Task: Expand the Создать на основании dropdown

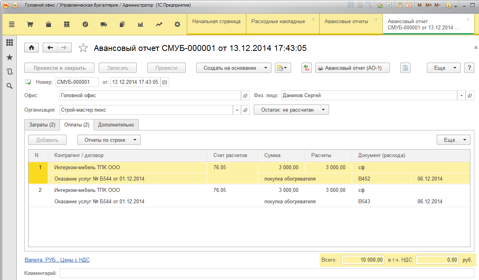Action: click(x=233, y=68)
